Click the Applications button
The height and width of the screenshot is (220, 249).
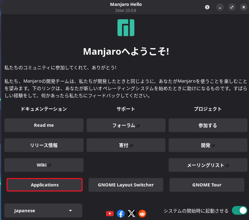[x=45, y=185]
